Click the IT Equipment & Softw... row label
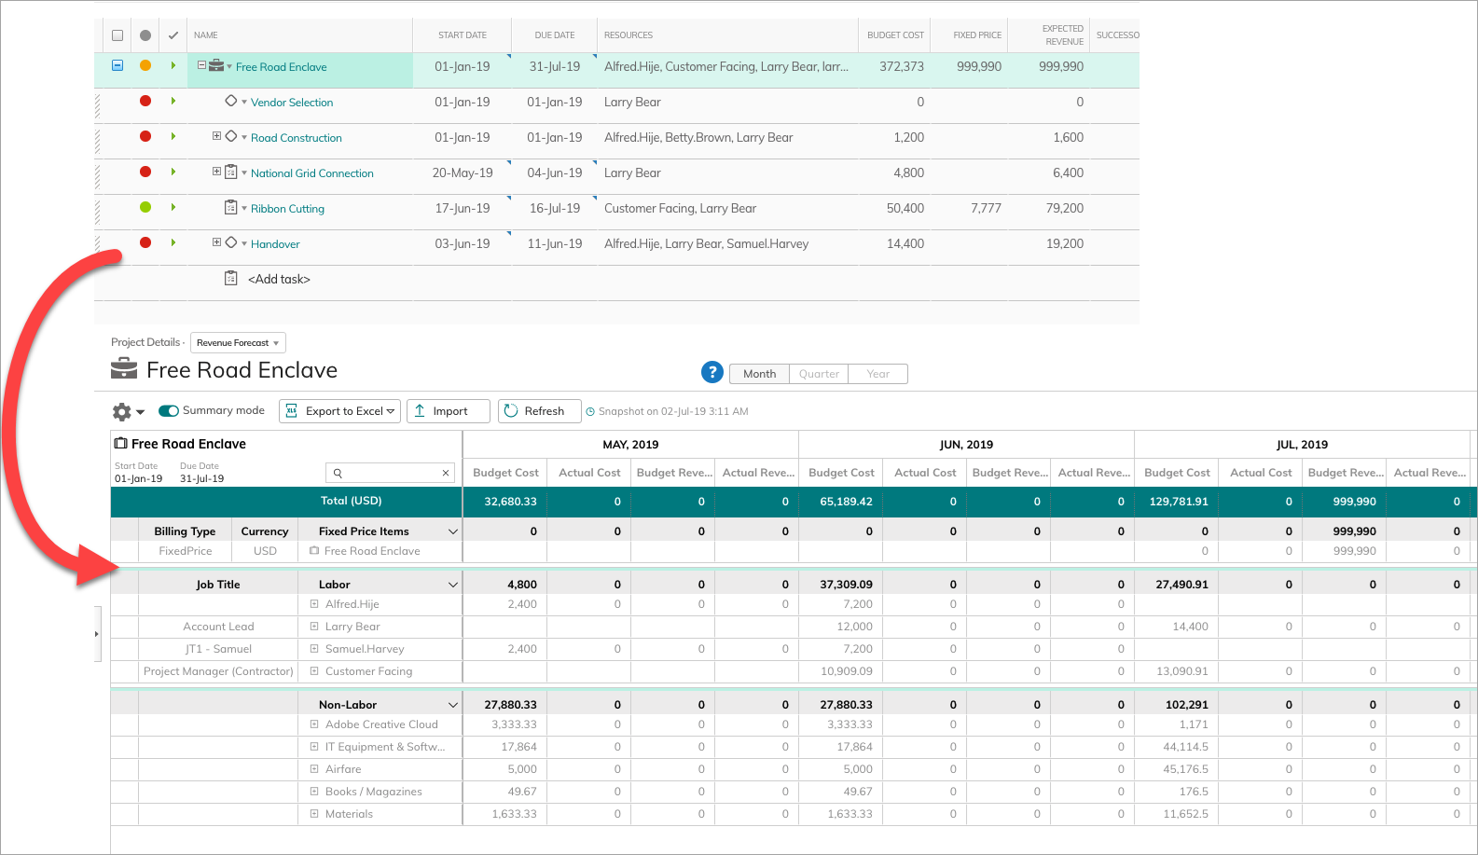Image resolution: width=1478 pixels, height=855 pixels. [x=385, y=747]
